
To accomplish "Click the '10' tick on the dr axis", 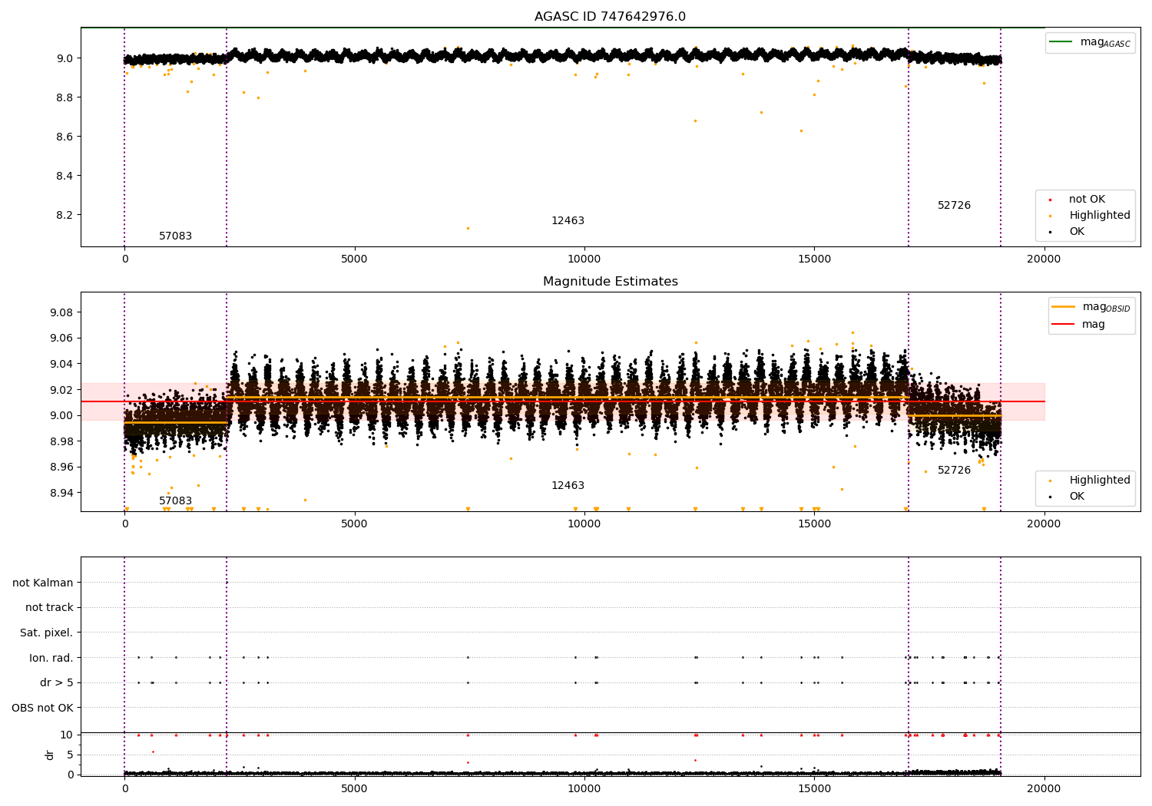I will [x=67, y=735].
